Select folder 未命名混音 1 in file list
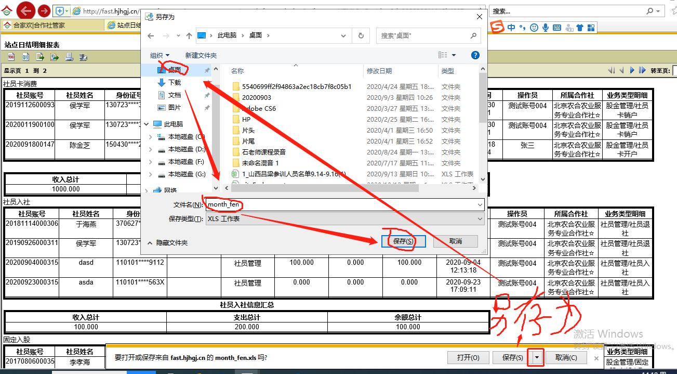 pyautogui.click(x=260, y=163)
